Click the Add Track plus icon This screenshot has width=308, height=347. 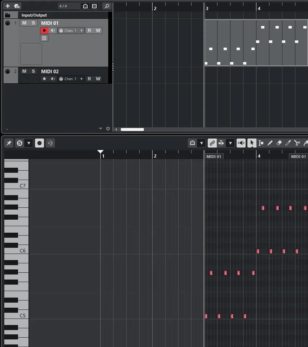(8, 6)
